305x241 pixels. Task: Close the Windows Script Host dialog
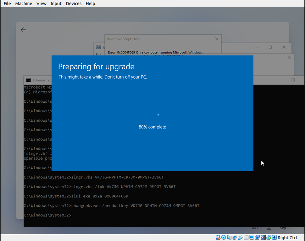(x=217, y=39)
